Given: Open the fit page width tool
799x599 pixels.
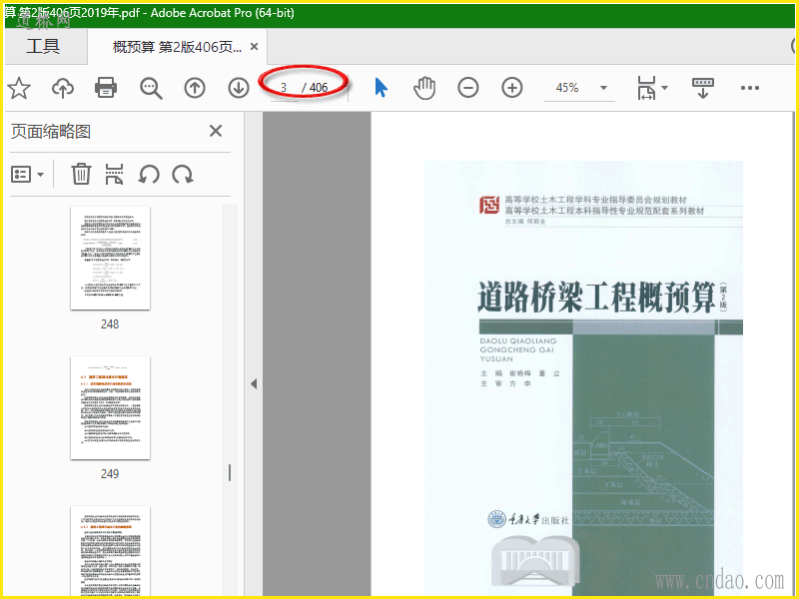Looking at the screenshot, I should click(646, 88).
